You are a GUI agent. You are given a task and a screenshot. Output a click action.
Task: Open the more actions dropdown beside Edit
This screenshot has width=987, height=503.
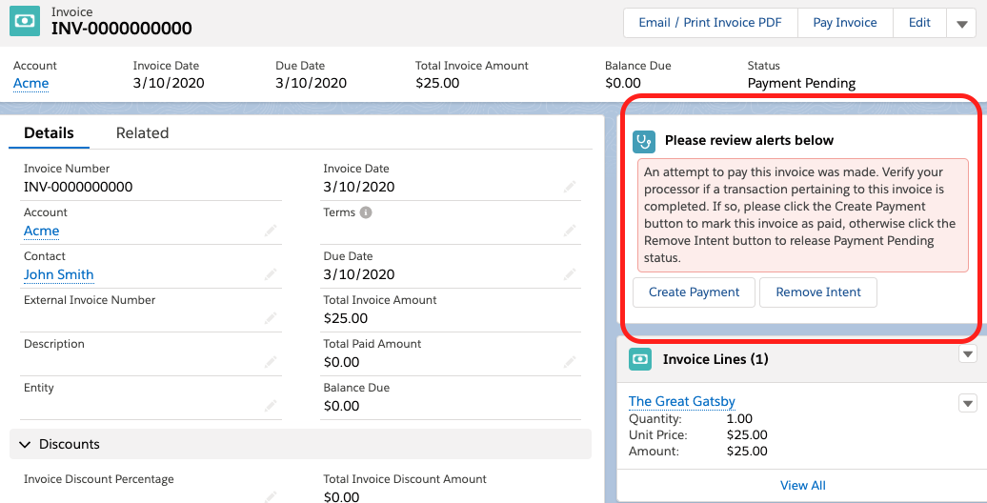point(961,23)
